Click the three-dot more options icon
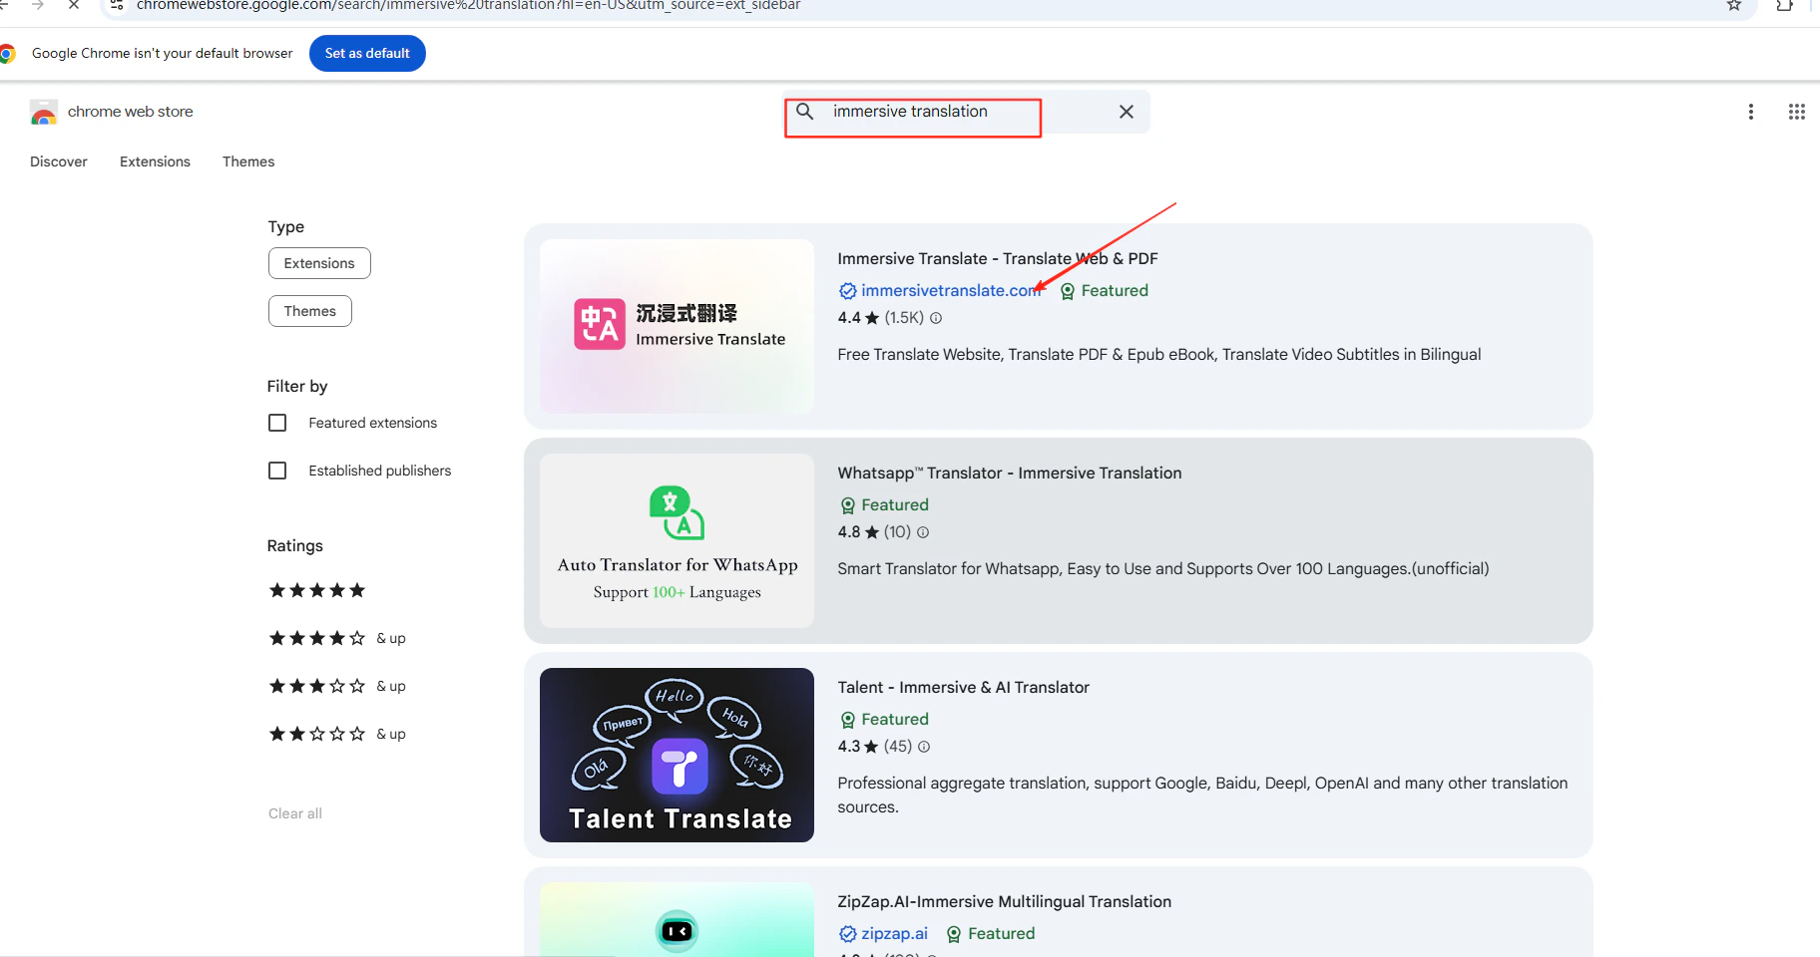 click(x=1751, y=112)
